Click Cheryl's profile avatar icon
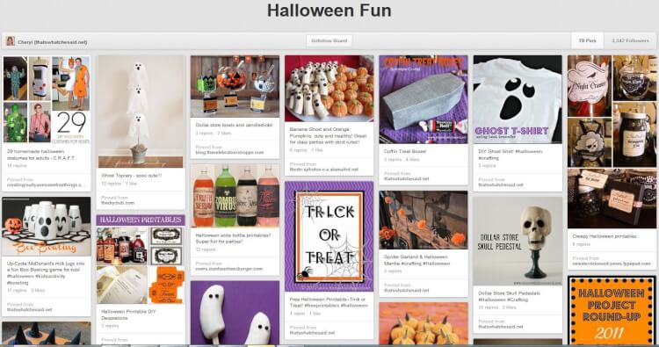Viewport: 659px width, 347px height. (11, 41)
